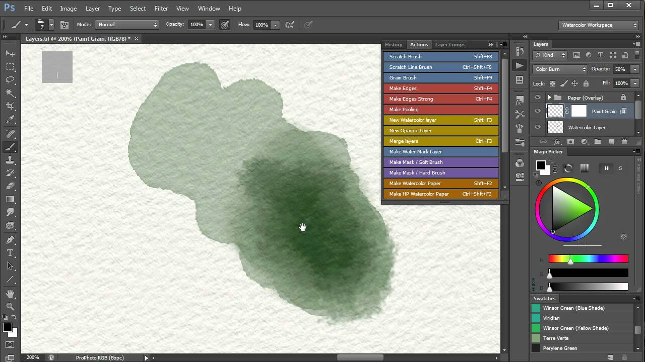Run the Make Pooling action
The image size is (645, 362).
point(440,109)
